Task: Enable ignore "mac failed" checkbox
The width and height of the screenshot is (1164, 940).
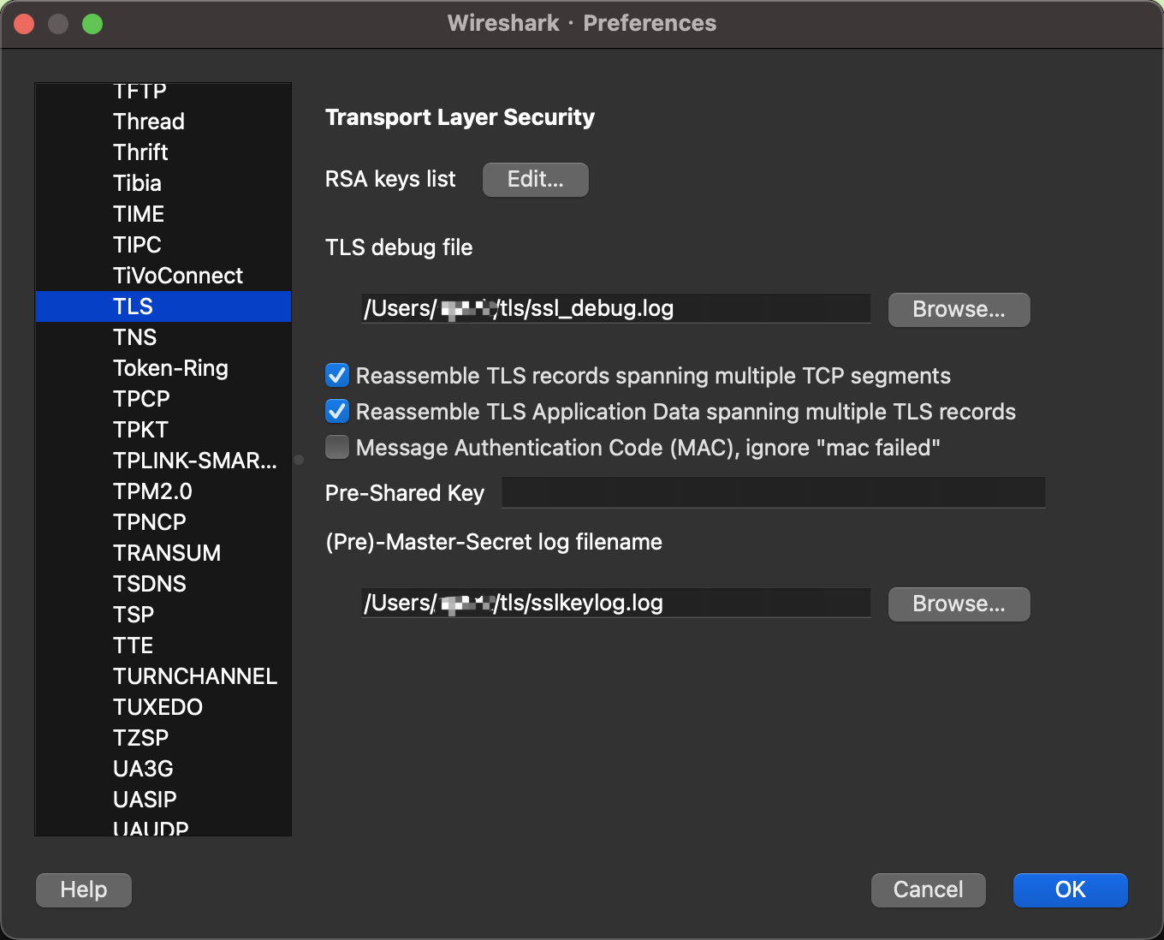Action: (337, 448)
